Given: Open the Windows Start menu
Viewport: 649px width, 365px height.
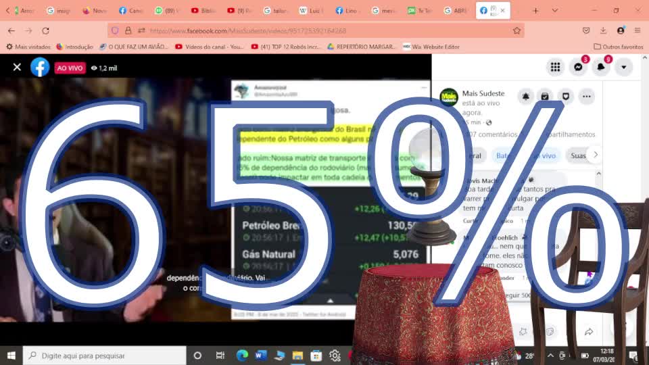Looking at the screenshot, I should [x=11, y=356].
